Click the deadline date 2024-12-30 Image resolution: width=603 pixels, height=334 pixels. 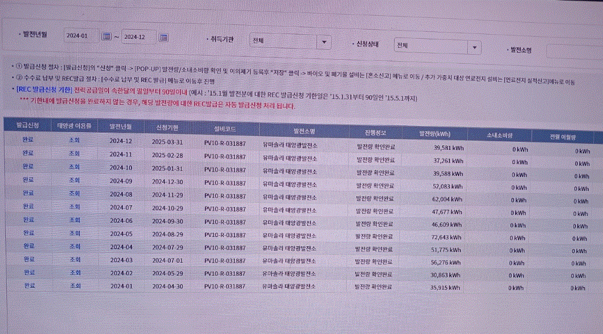coord(167,182)
